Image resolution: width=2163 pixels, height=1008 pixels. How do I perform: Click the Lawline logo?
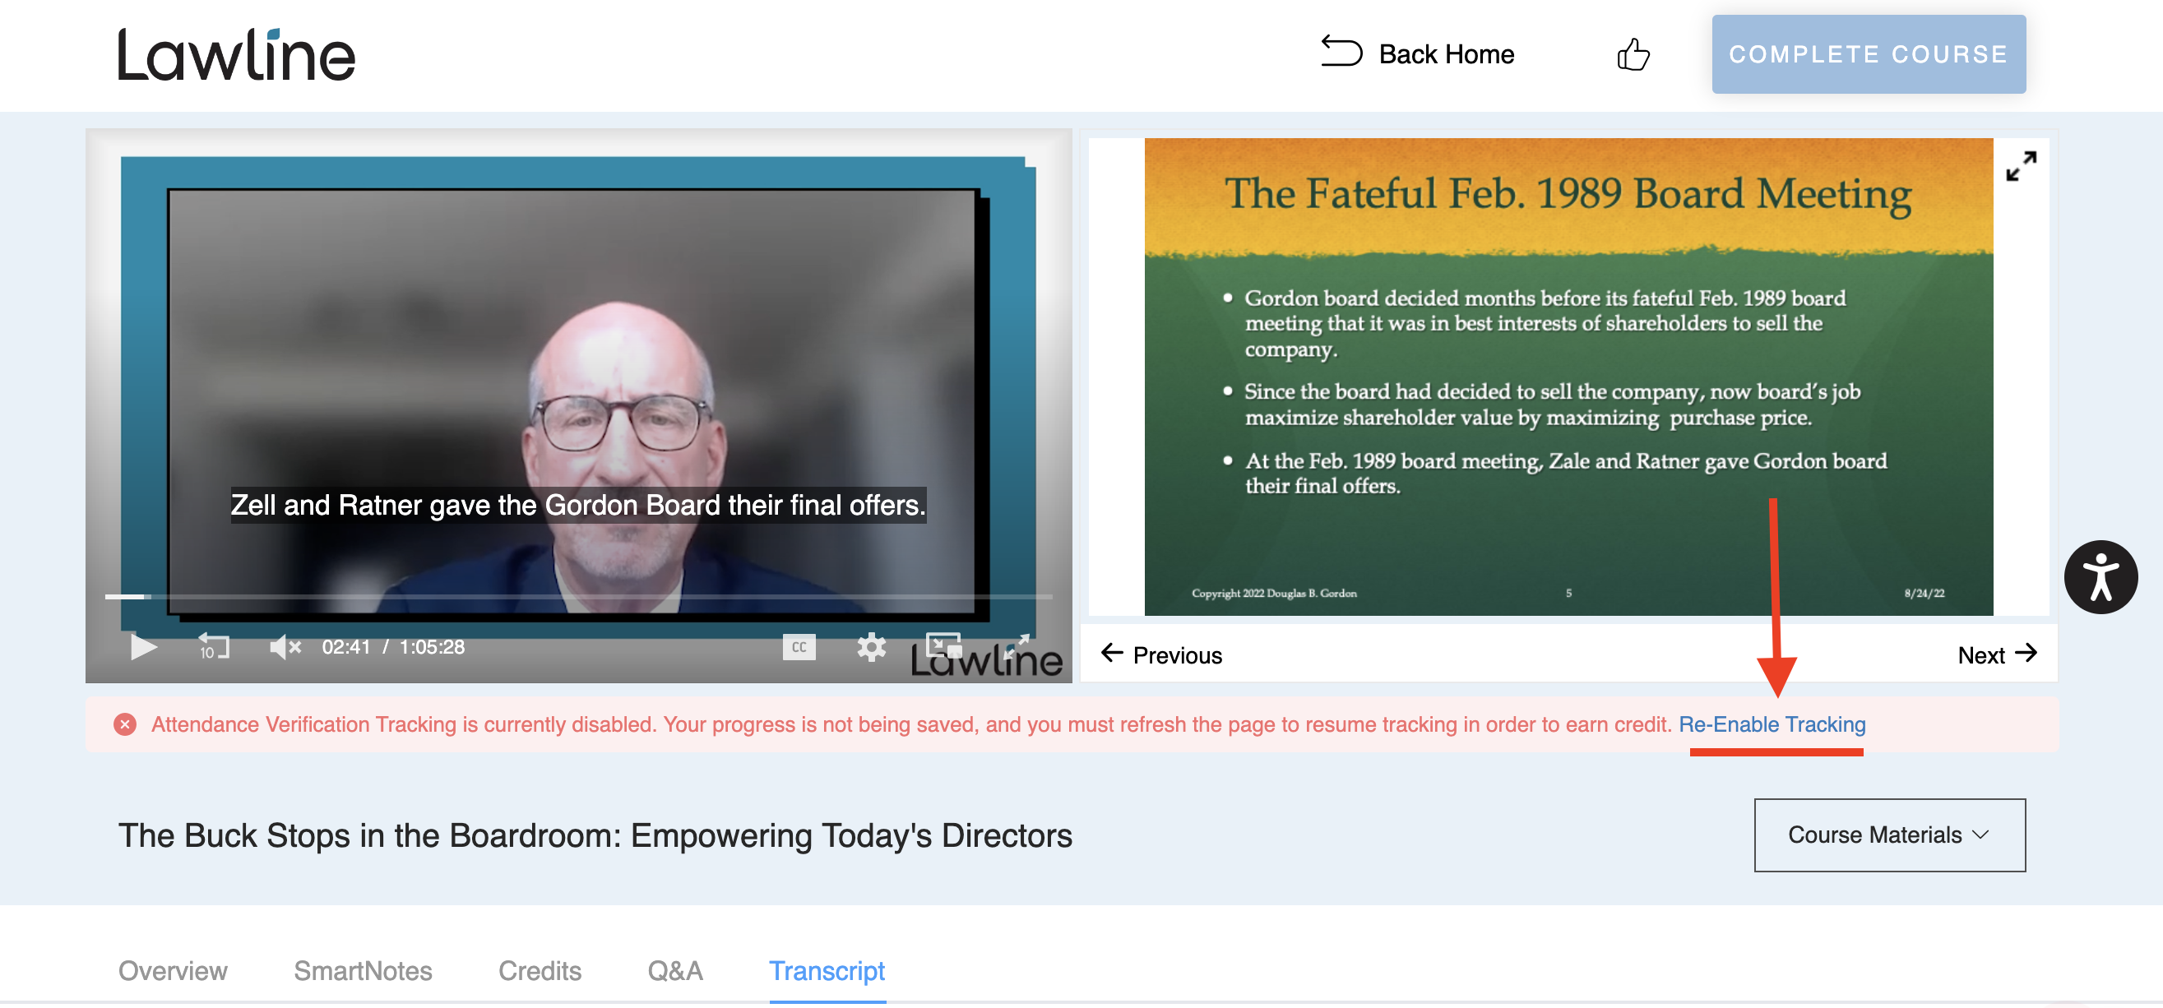[236, 55]
